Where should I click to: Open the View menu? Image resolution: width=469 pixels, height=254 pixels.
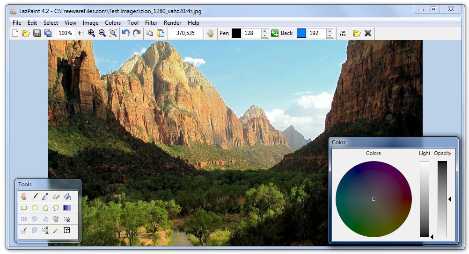[70, 23]
